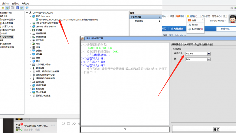Viewport: 236px width, 133px height.
Task: Open the Auto port dropdown arrow
Action: click(209, 59)
